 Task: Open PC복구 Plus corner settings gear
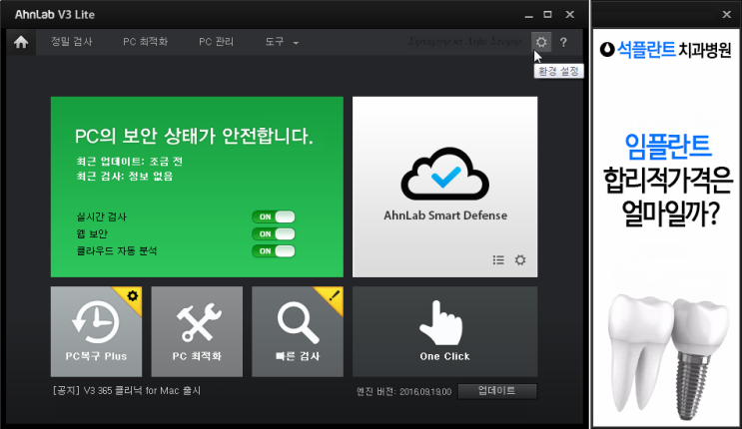click(133, 295)
